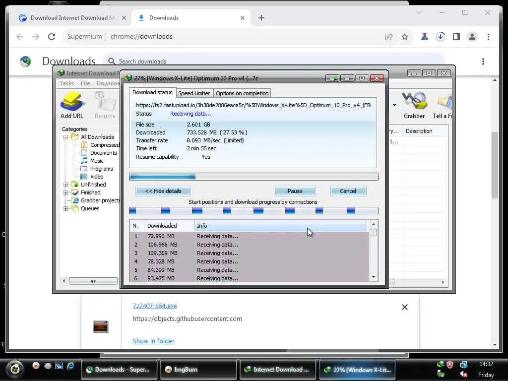The height and width of the screenshot is (381, 508).
Task: Click the green arrow button in progress dialog title bar
Action: coord(332,78)
